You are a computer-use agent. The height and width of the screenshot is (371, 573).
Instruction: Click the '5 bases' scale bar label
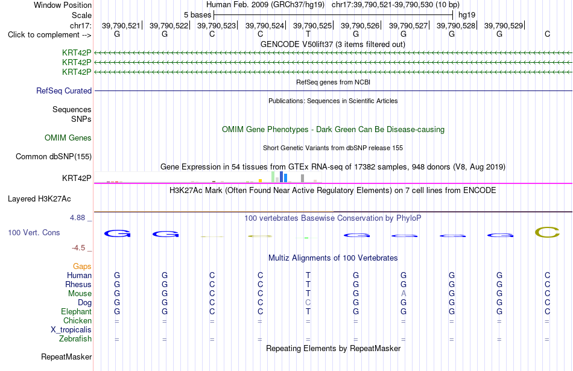coord(197,15)
